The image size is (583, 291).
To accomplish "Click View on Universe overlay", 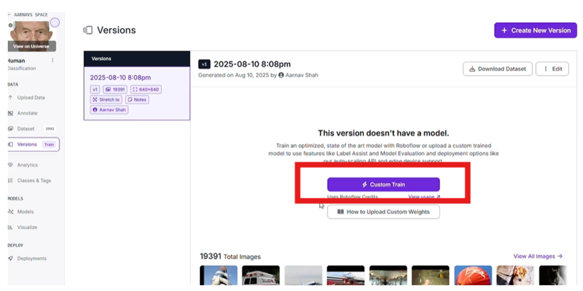I will click(x=31, y=46).
